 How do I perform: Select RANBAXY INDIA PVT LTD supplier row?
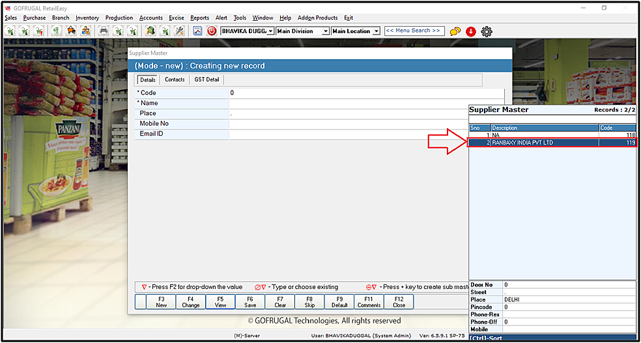pyautogui.click(x=544, y=143)
